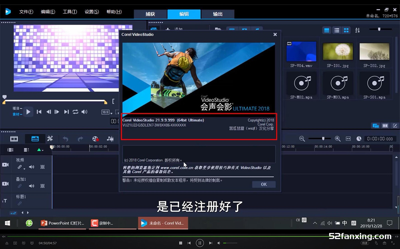Open the customize toolbar tools icon
Viewport: 400px width, 249px height.
coord(50,139)
